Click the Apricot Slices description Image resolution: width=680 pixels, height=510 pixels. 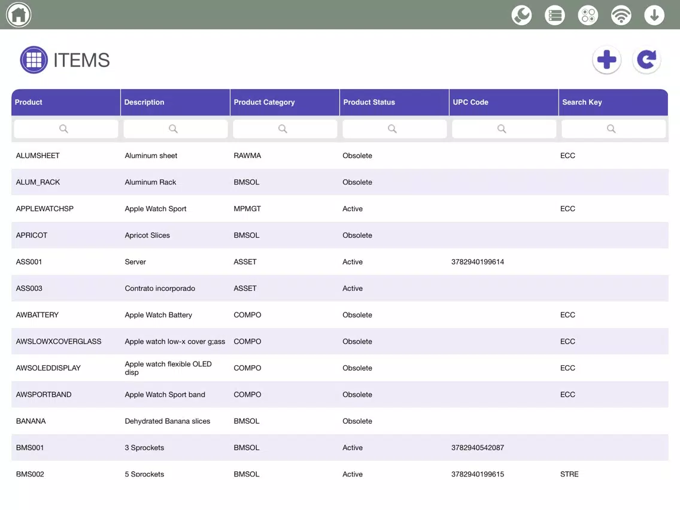(147, 235)
